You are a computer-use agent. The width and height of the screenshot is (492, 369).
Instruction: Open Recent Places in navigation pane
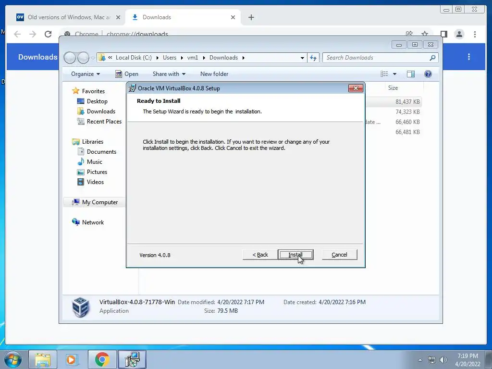tap(104, 122)
